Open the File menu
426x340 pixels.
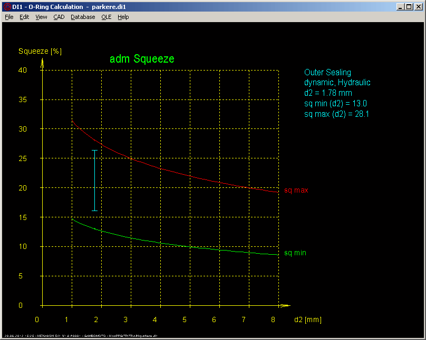(x=9, y=17)
